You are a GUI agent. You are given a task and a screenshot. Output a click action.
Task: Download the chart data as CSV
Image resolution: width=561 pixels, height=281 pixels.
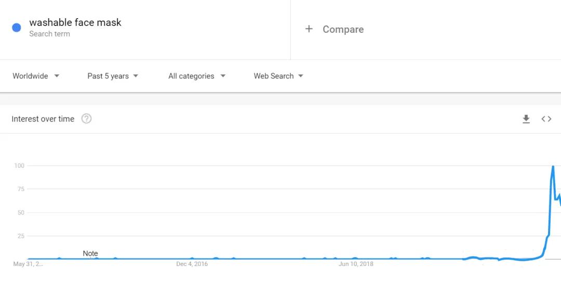click(526, 119)
